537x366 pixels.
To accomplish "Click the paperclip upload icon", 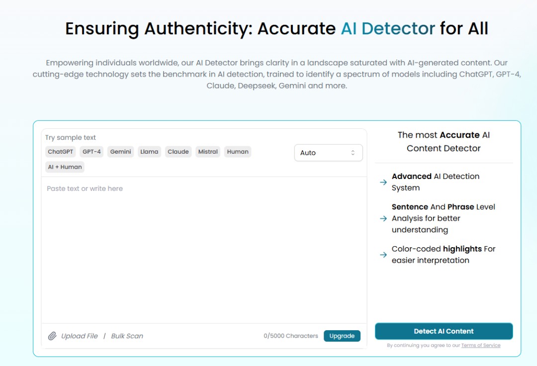I will point(52,336).
